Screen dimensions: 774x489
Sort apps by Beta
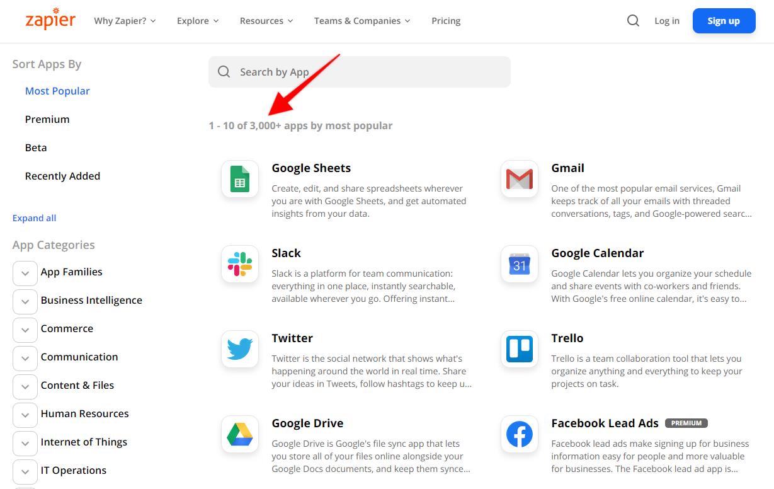tap(36, 147)
